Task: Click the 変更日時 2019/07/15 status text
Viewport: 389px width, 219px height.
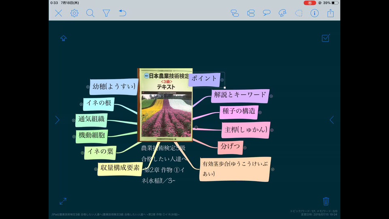Action: (x=319, y=214)
